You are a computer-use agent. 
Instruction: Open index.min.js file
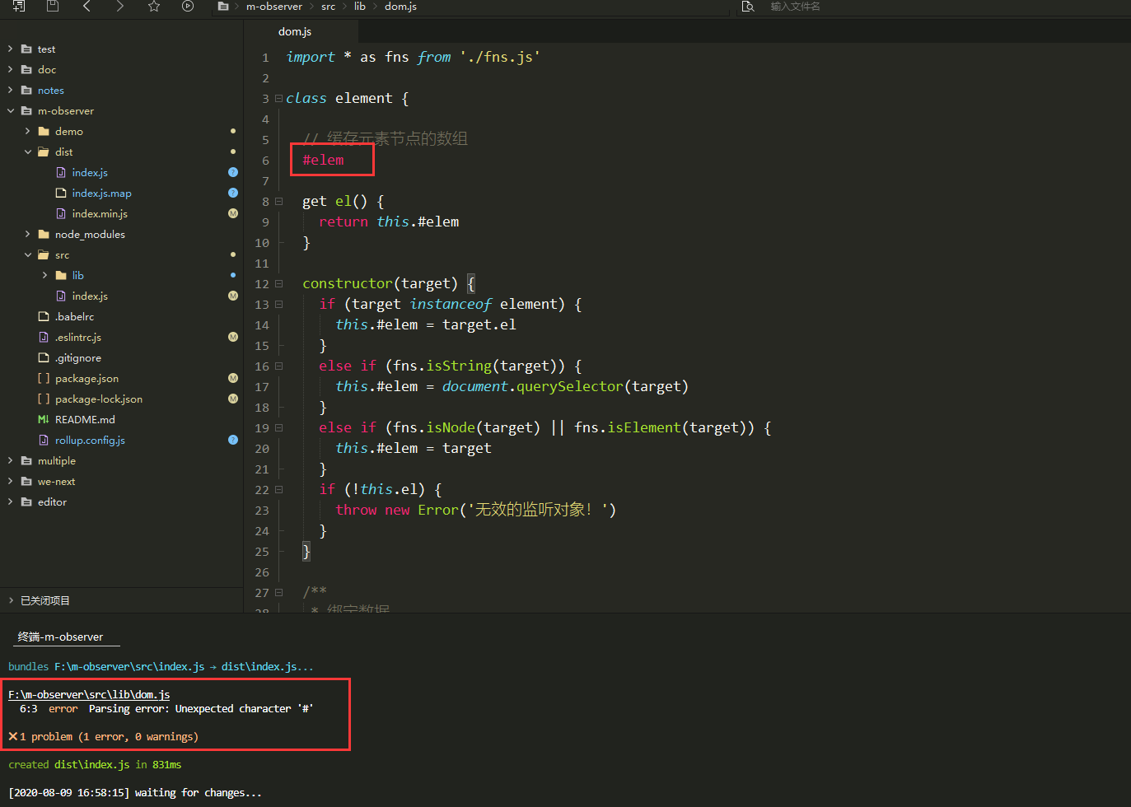click(100, 213)
